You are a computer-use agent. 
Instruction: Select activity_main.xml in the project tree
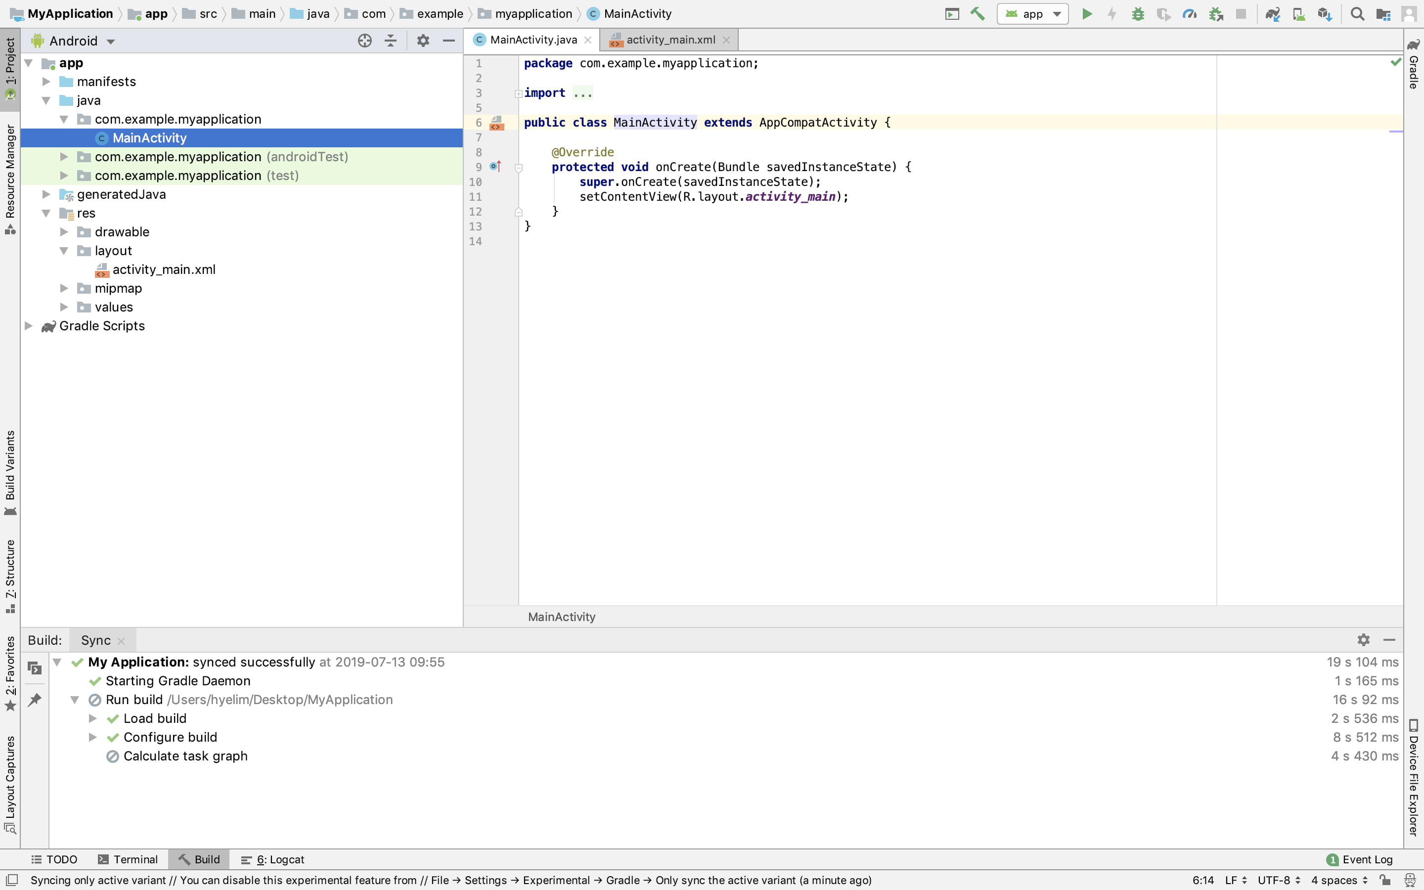164,269
